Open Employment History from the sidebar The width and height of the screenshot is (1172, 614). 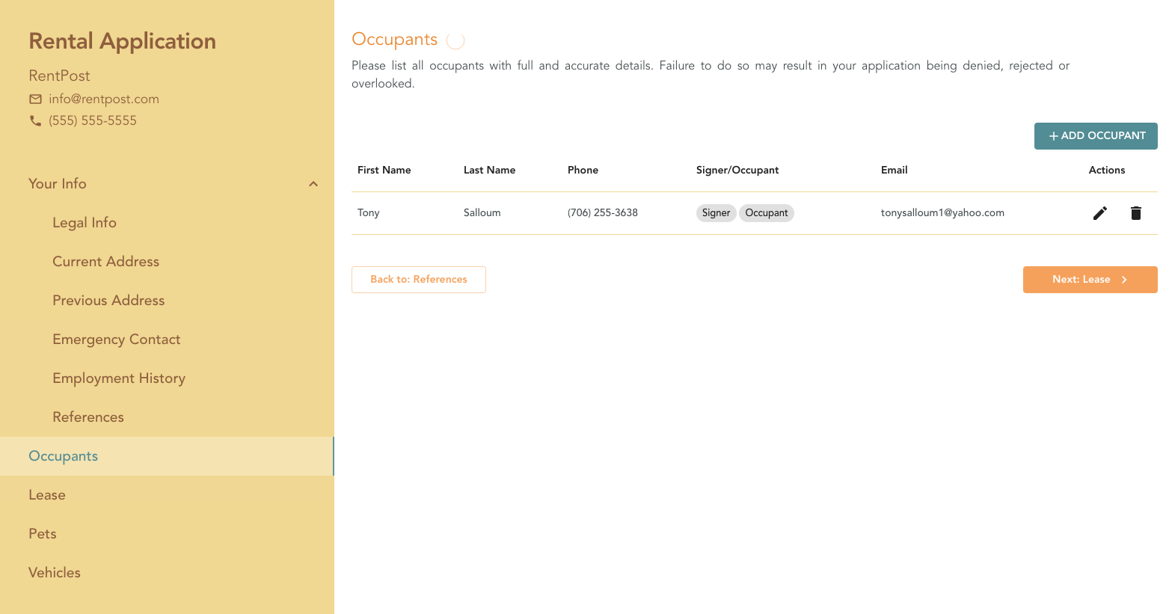click(119, 378)
